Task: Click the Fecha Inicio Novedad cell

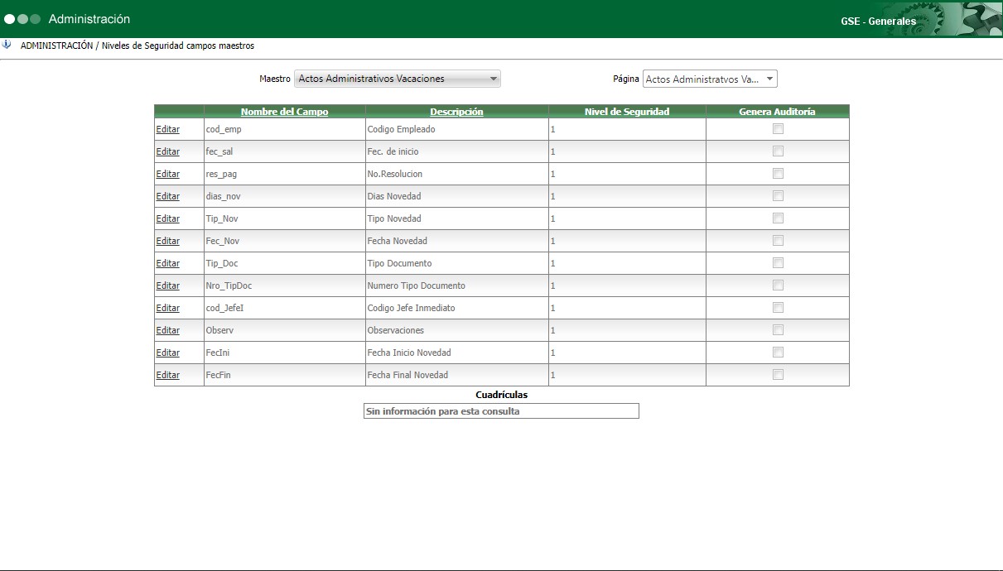Action: pos(456,353)
